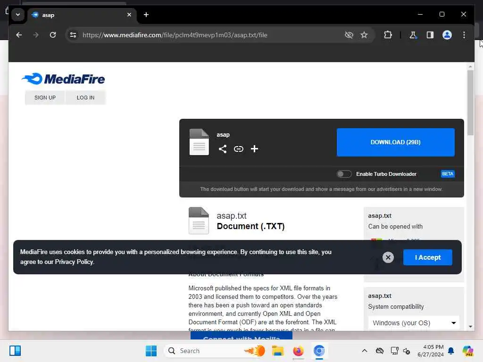Image resolution: width=483 pixels, height=362 pixels.
Task: Dismiss cookie banner with X icon
Action: [x=388, y=257]
